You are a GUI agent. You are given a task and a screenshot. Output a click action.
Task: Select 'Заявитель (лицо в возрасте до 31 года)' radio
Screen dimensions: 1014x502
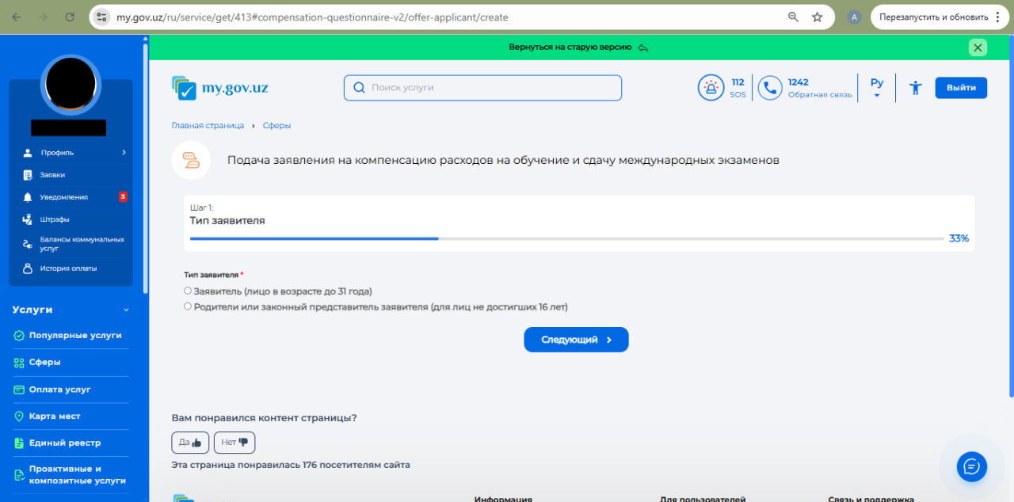pos(188,291)
